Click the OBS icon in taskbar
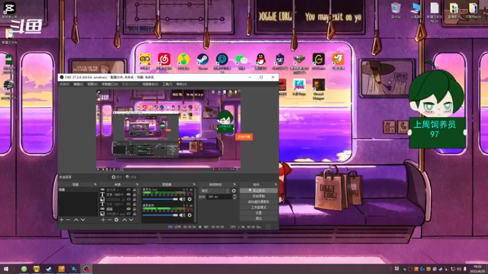Viewport: 488px width, 274px height. pos(86,269)
